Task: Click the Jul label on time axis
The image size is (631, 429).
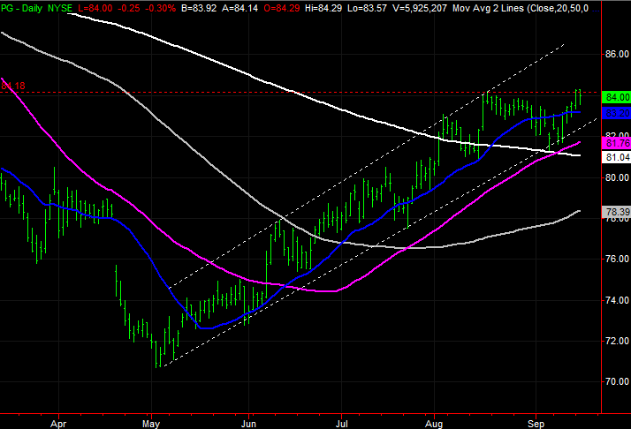Action: point(341,424)
